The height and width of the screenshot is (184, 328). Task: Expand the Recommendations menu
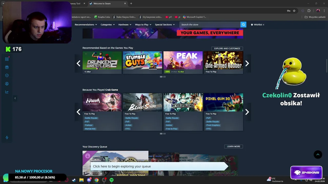[86, 25]
